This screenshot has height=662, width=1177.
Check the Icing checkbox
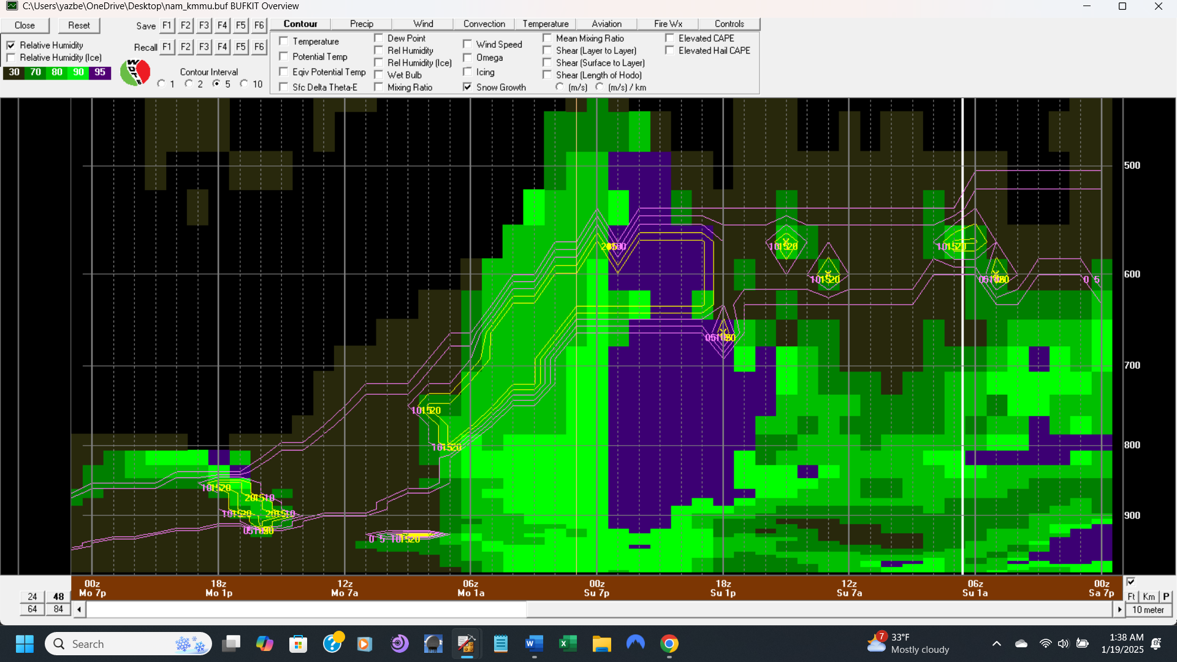coord(467,72)
